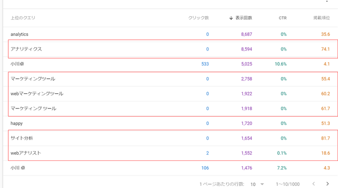Click the 8,687 impressions value
Image resolution: width=338 pixels, height=188 pixels.
pos(246,34)
